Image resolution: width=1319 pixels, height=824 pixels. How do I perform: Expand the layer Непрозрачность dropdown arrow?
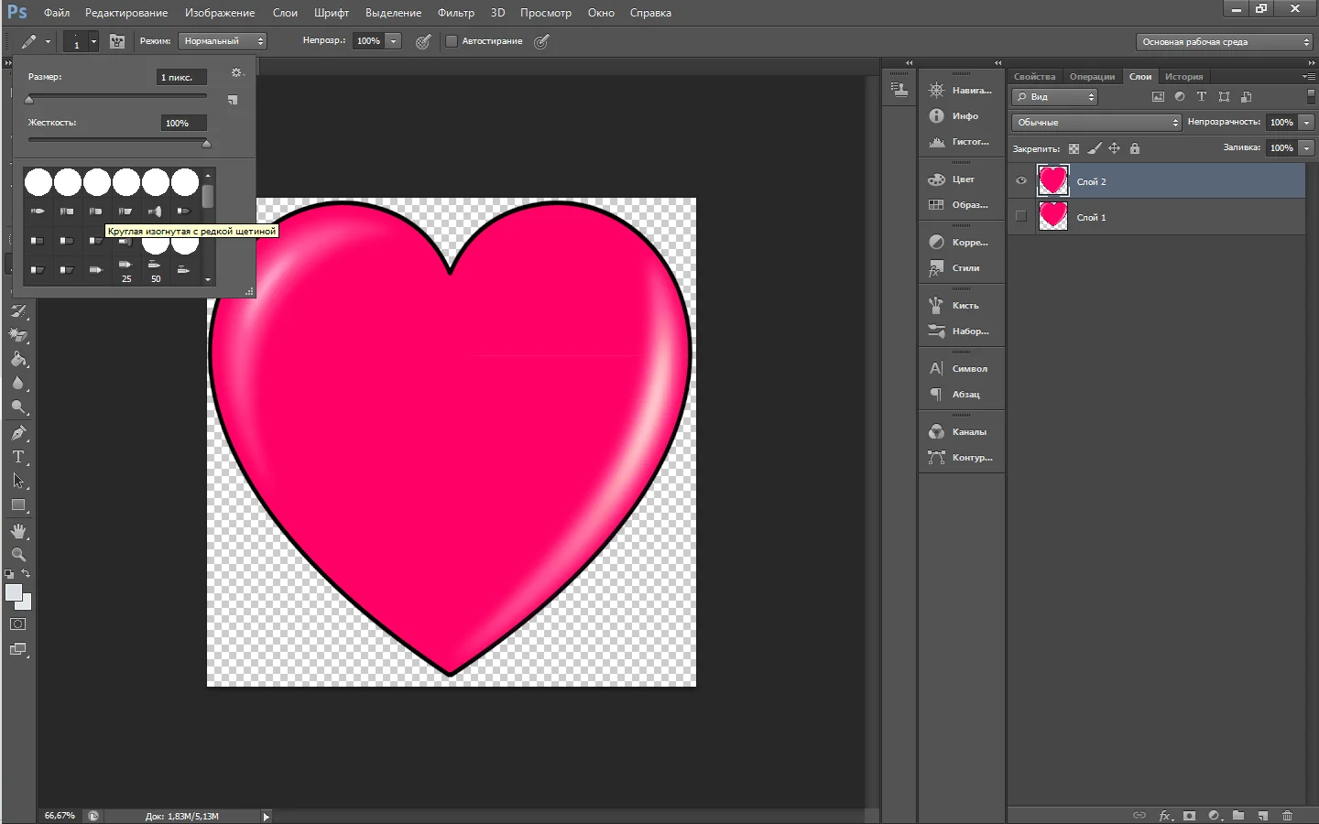(1306, 123)
